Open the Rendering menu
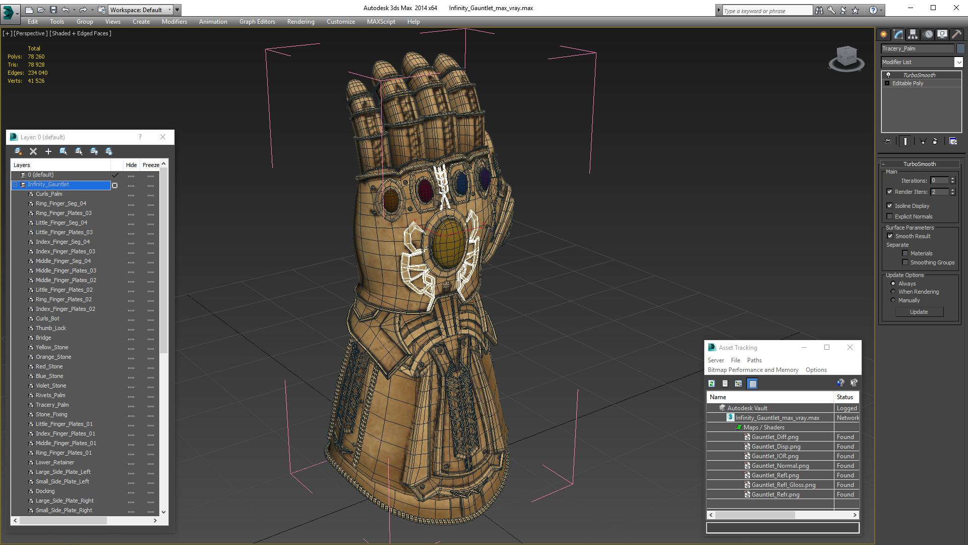 pyautogui.click(x=300, y=22)
